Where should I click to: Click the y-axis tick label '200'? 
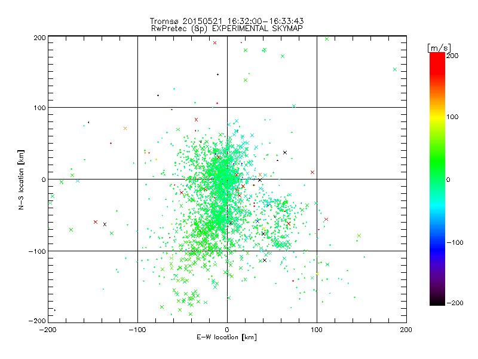(x=39, y=38)
